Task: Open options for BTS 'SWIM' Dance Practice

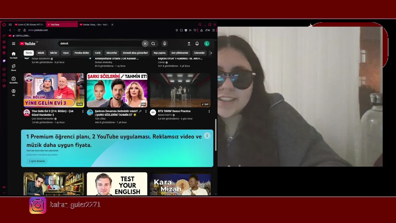Action: tap(209, 111)
